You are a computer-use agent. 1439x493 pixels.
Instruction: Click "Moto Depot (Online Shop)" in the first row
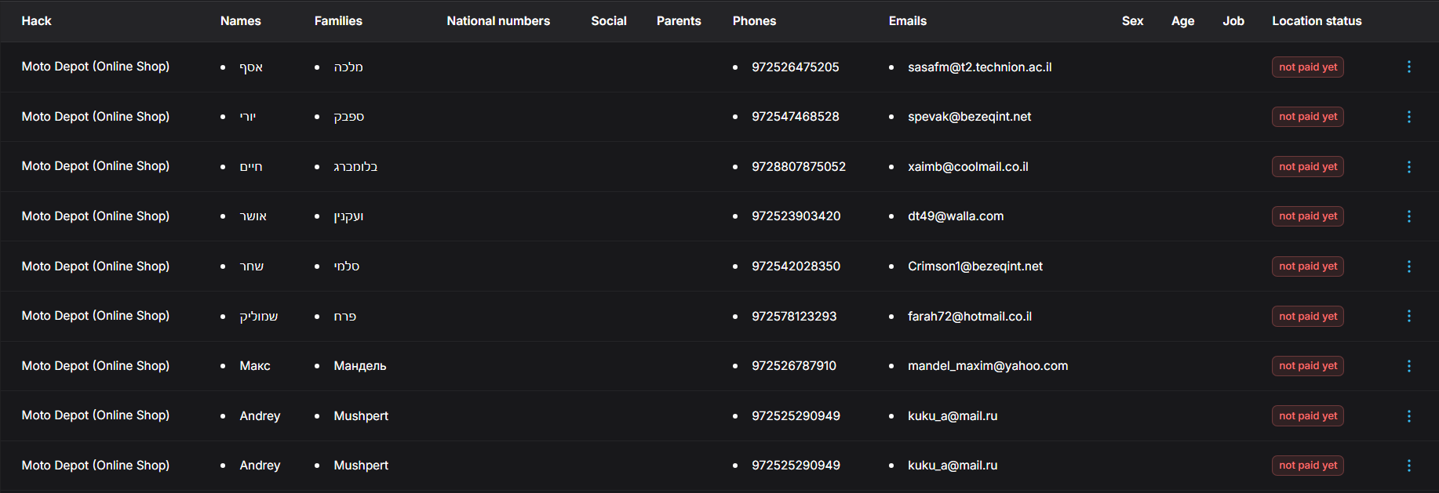(x=96, y=67)
